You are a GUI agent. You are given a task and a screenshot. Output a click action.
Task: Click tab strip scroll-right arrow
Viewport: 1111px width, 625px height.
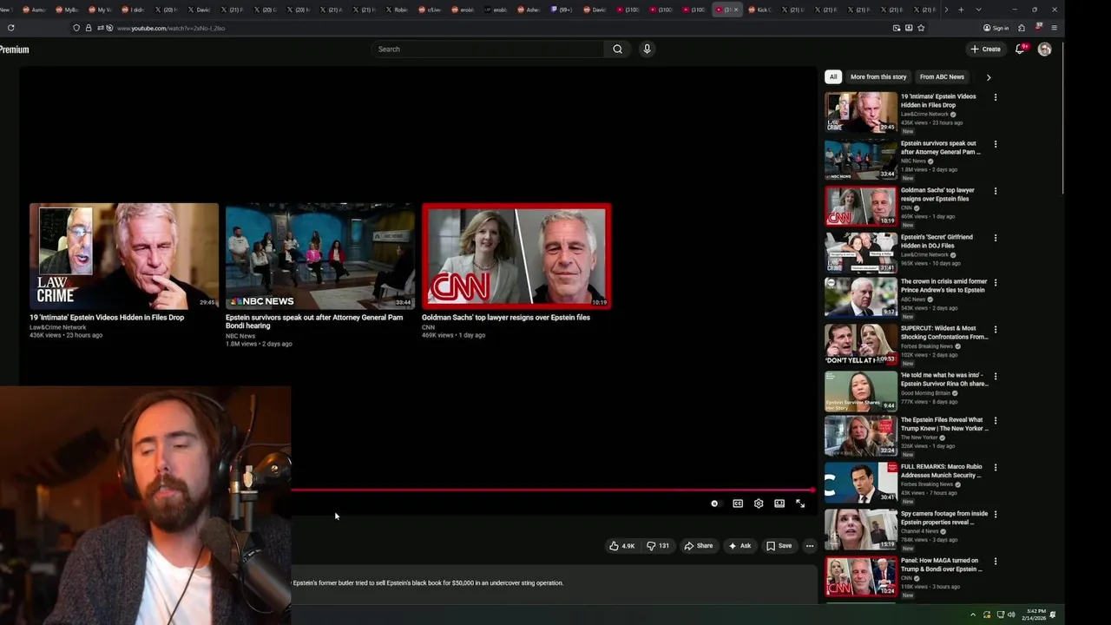[x=946, y=10]
